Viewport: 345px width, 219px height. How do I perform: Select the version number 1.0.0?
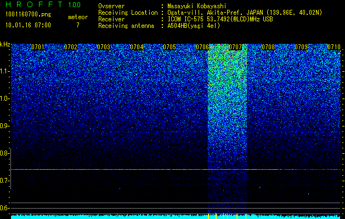(x=74, y=5)
